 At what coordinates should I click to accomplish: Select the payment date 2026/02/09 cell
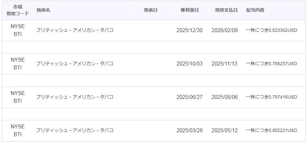click(224, 30)
